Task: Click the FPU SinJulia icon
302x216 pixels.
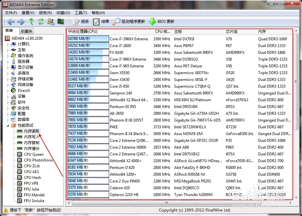Action: 20,201
